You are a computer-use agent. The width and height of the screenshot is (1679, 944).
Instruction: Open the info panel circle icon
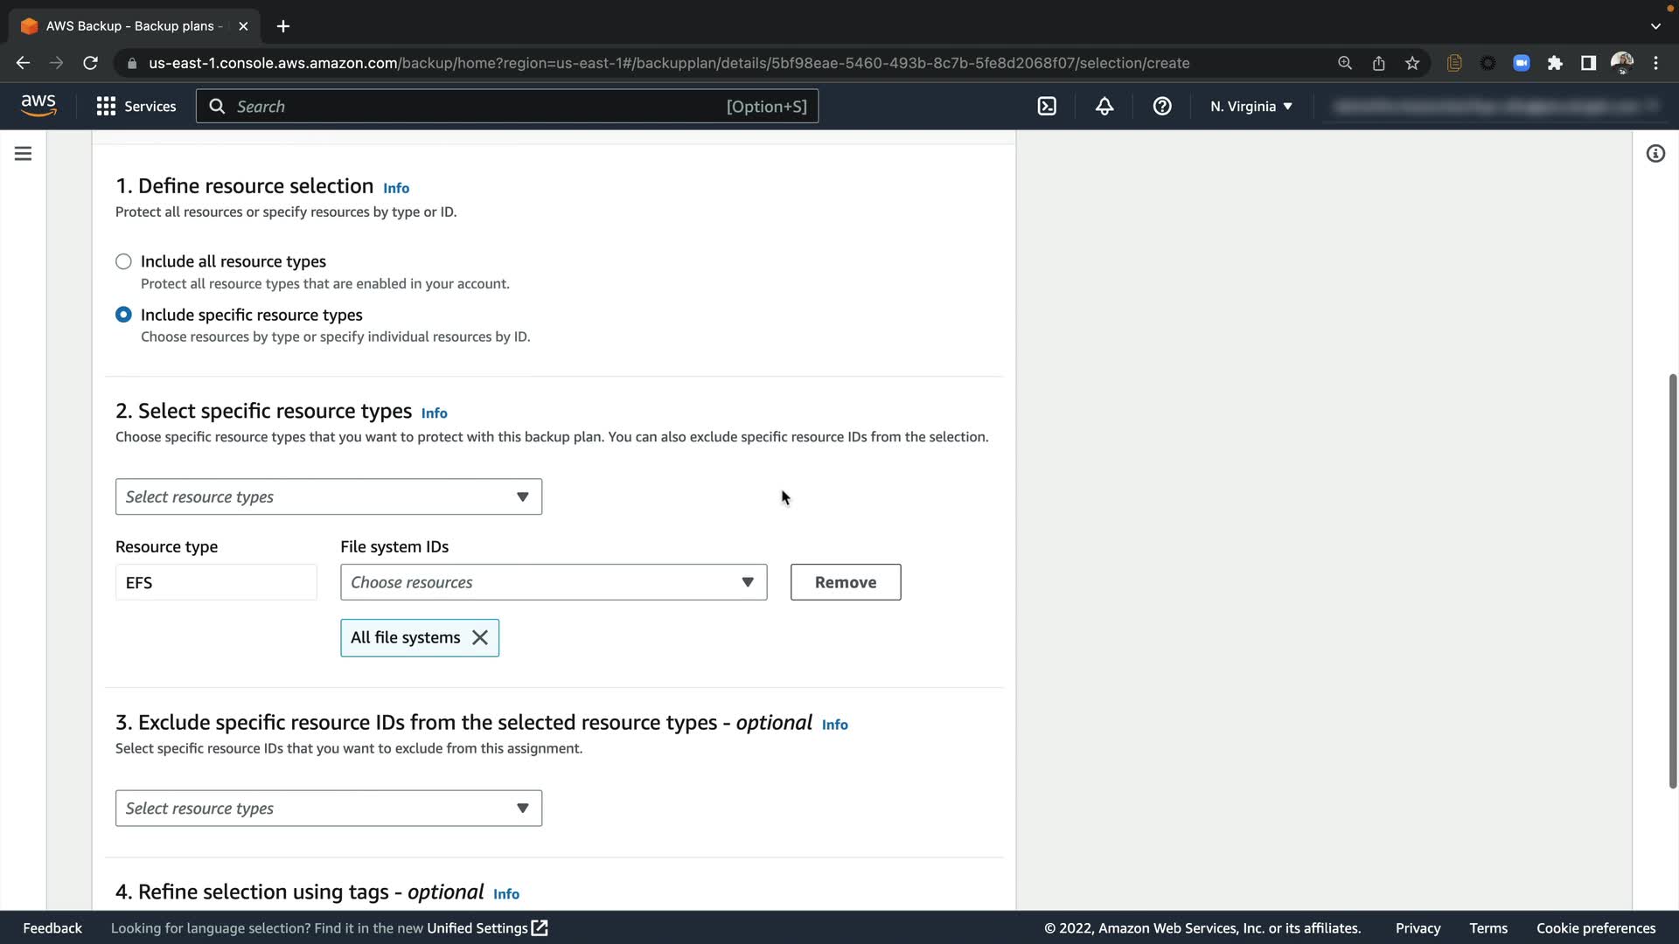tap(1655, 154)
